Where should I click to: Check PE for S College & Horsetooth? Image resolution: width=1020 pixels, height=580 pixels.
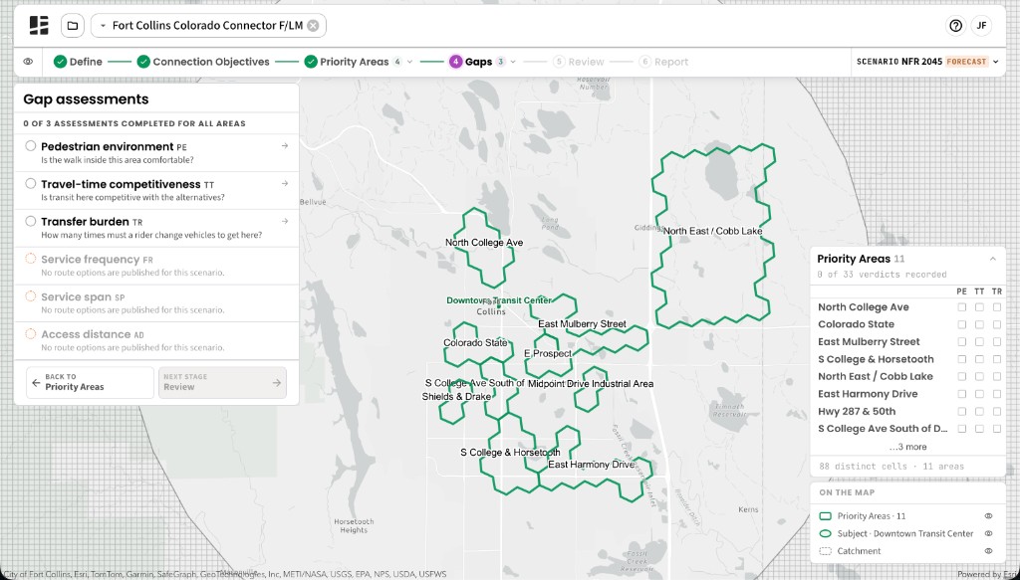coord(962,359)
